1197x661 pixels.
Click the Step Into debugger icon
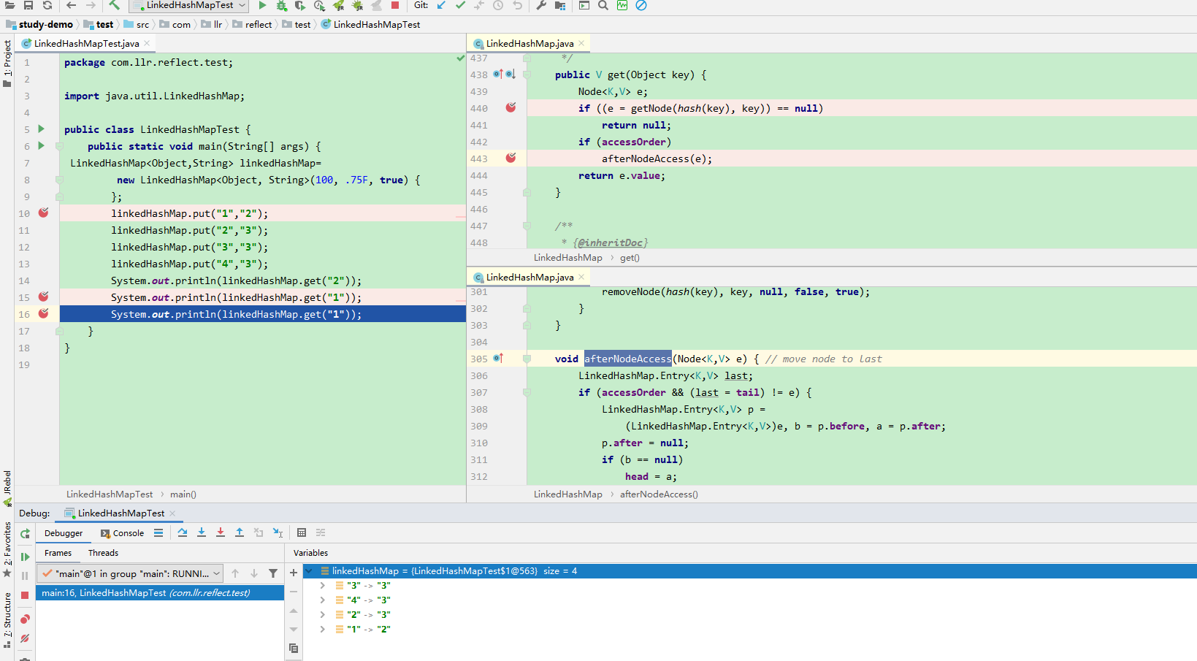[x=202, y=533]
